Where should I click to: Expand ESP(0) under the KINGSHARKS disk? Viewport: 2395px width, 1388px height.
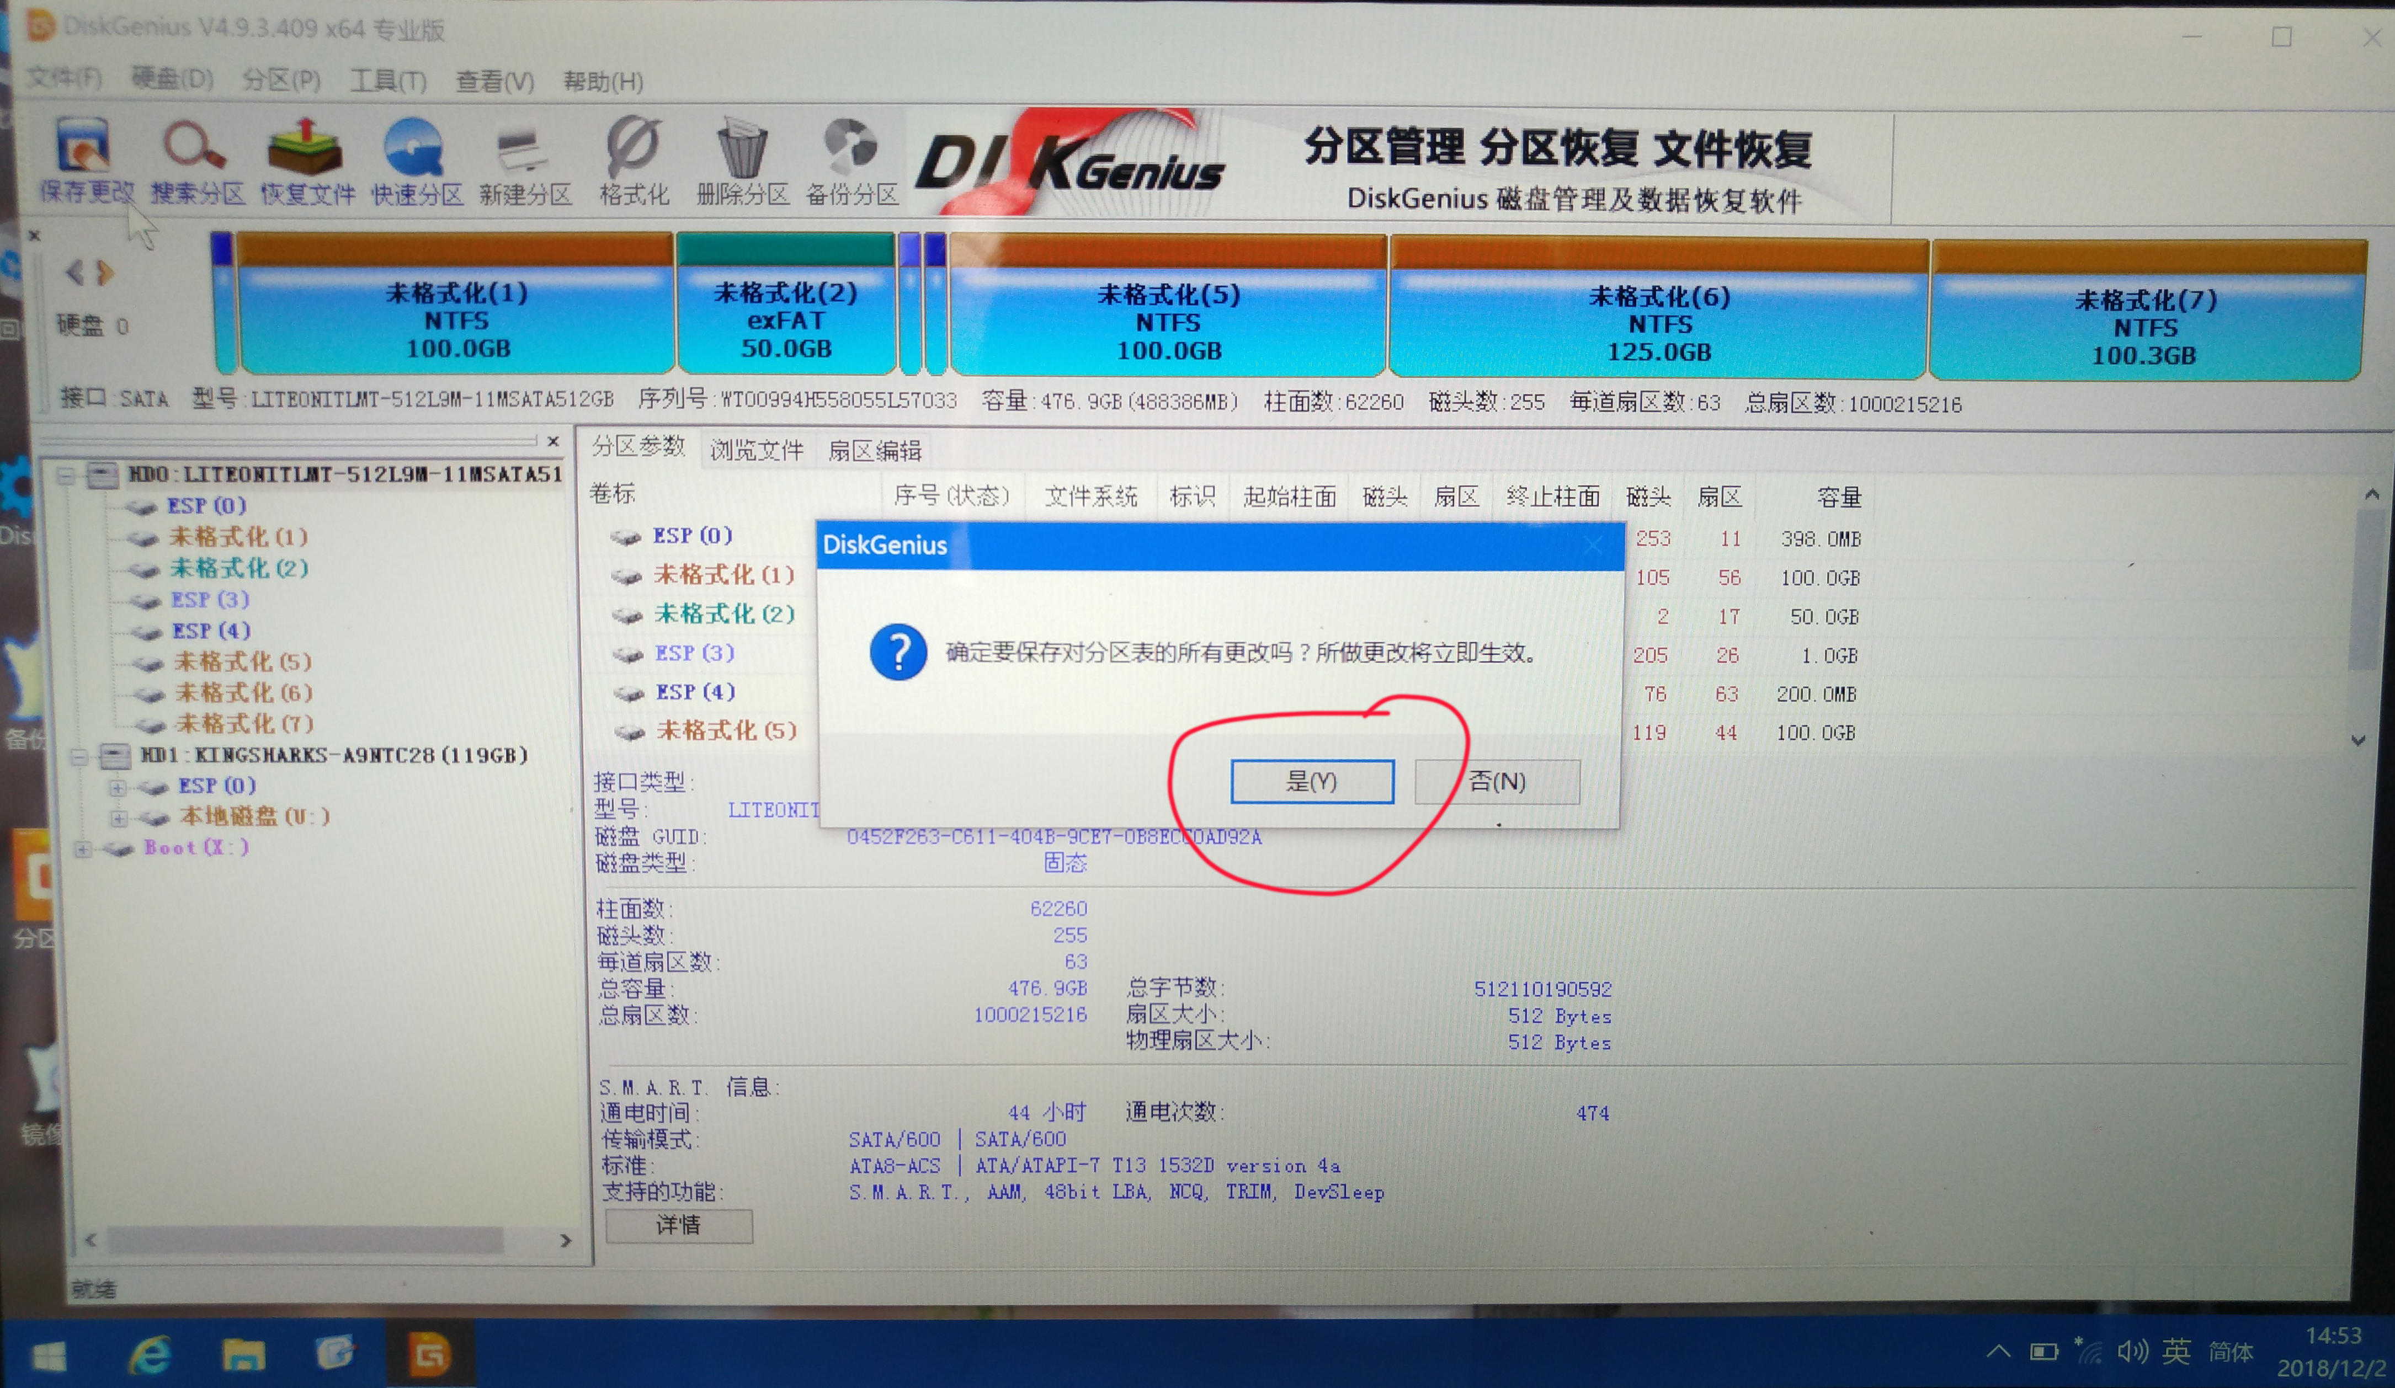tap(118, 788)
